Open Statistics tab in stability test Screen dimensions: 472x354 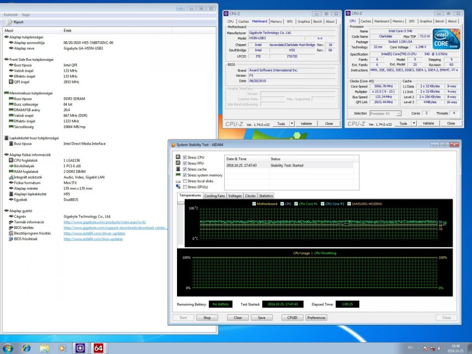pyautogui.click(x=266, y=196)
